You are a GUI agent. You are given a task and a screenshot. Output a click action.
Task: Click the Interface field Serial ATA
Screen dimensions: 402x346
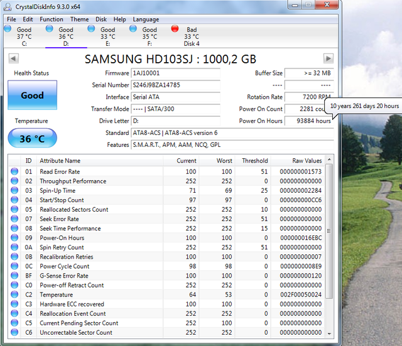pyautogui.click(x=176, y=97)
